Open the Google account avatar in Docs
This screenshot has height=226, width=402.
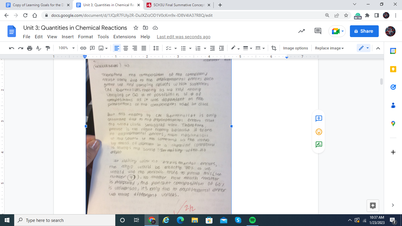[390, 31]
